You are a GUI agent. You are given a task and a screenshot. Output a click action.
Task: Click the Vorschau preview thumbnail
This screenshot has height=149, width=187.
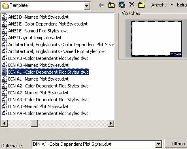pos(157,38)
